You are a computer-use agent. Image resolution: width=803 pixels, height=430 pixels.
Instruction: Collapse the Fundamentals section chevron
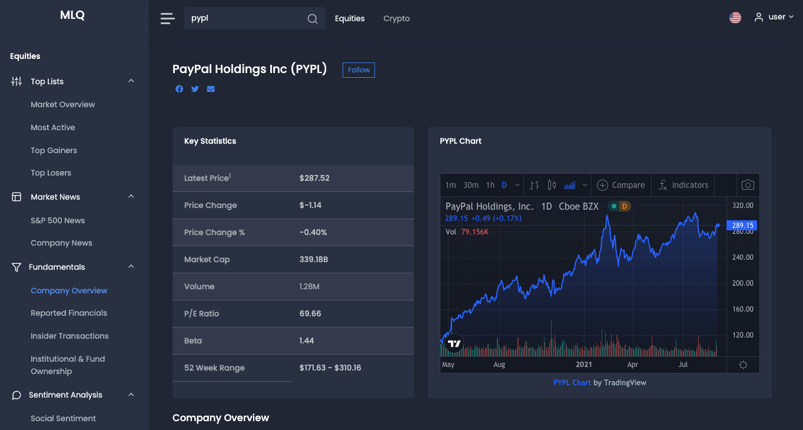[x=131, y=266]
